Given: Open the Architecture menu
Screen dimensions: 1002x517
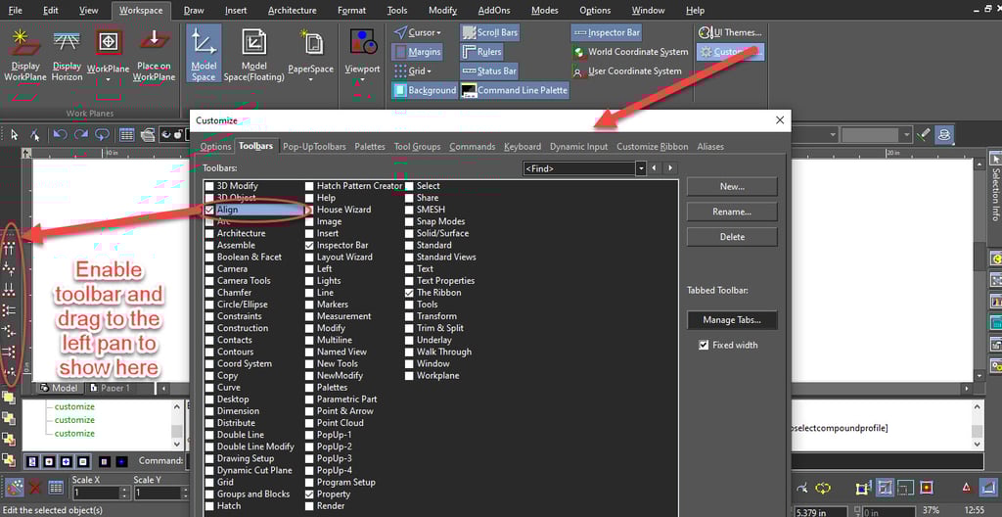Looking at the screenshot, I should [292, 10].
